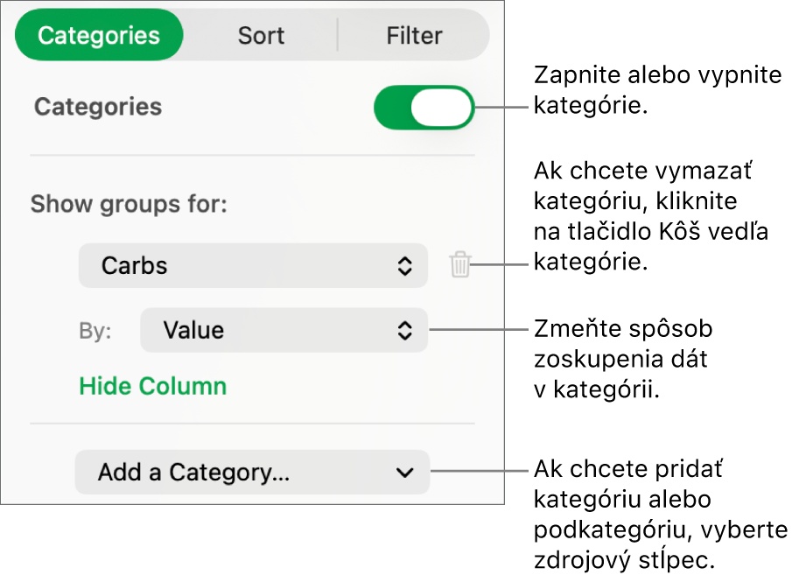Click the divider between Sort and Filter
799x582 pixels.
[x=338, y=35]
